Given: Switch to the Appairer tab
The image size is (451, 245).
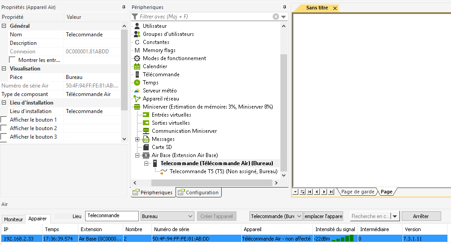Looking at the screenshot, I should [38, 219].
